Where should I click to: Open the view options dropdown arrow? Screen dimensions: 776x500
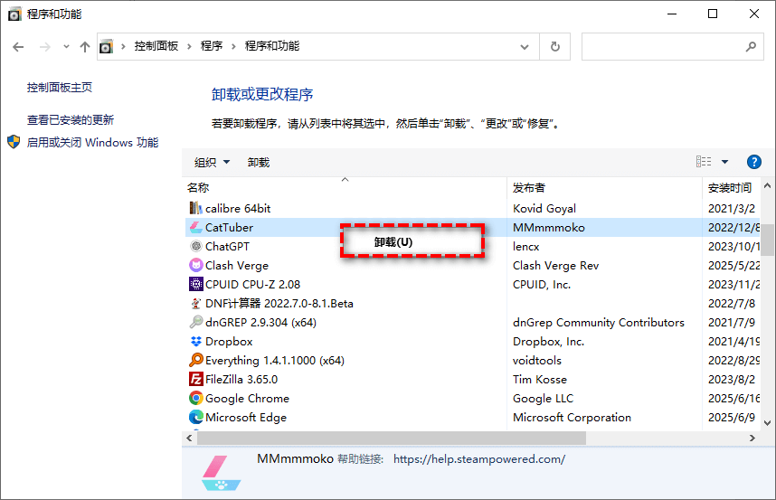[725, 162]
